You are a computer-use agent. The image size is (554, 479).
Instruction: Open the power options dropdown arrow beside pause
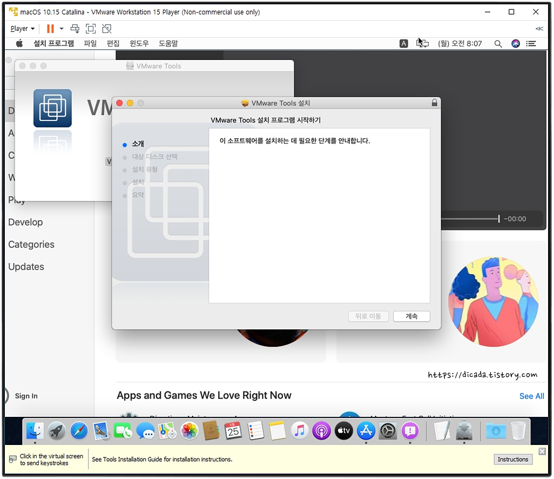(62, 29)
